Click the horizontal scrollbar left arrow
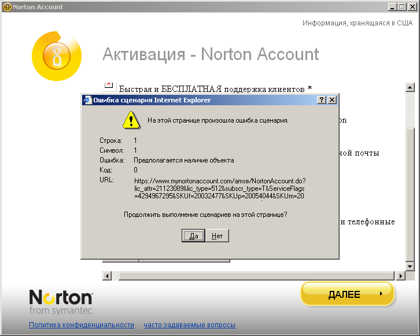The height and width of the screenshot is (336, 420). [x=107, y=276]
